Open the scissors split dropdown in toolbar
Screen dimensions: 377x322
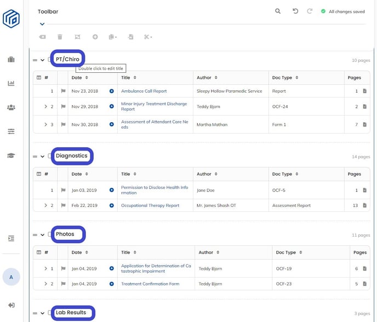148,37
